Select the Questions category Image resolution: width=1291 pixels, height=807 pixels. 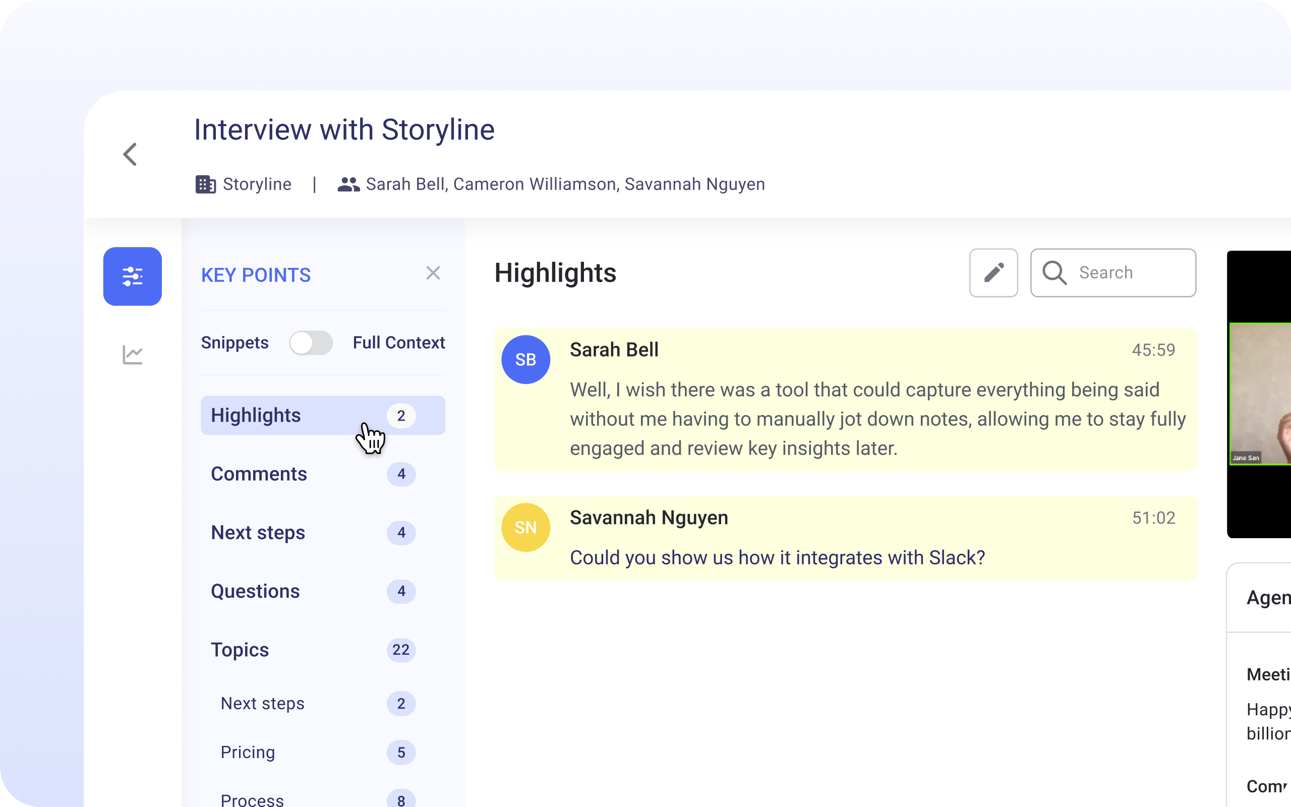point(255,591)
